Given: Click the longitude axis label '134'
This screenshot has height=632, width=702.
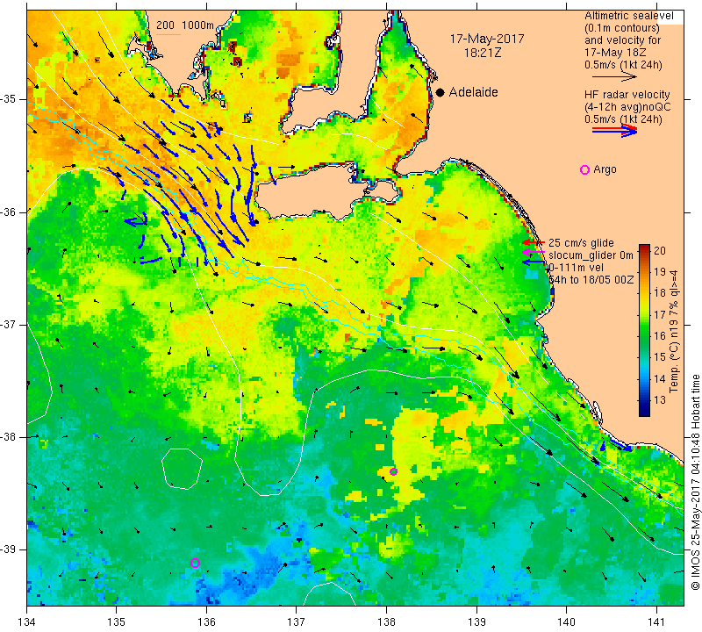Looking at the screenshot, I should (27, 621).
